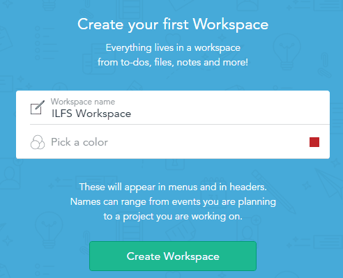The height and width of the screenshot is (278, 343).
Task: Click faint background person avatar icon
Action: point(9,176)
